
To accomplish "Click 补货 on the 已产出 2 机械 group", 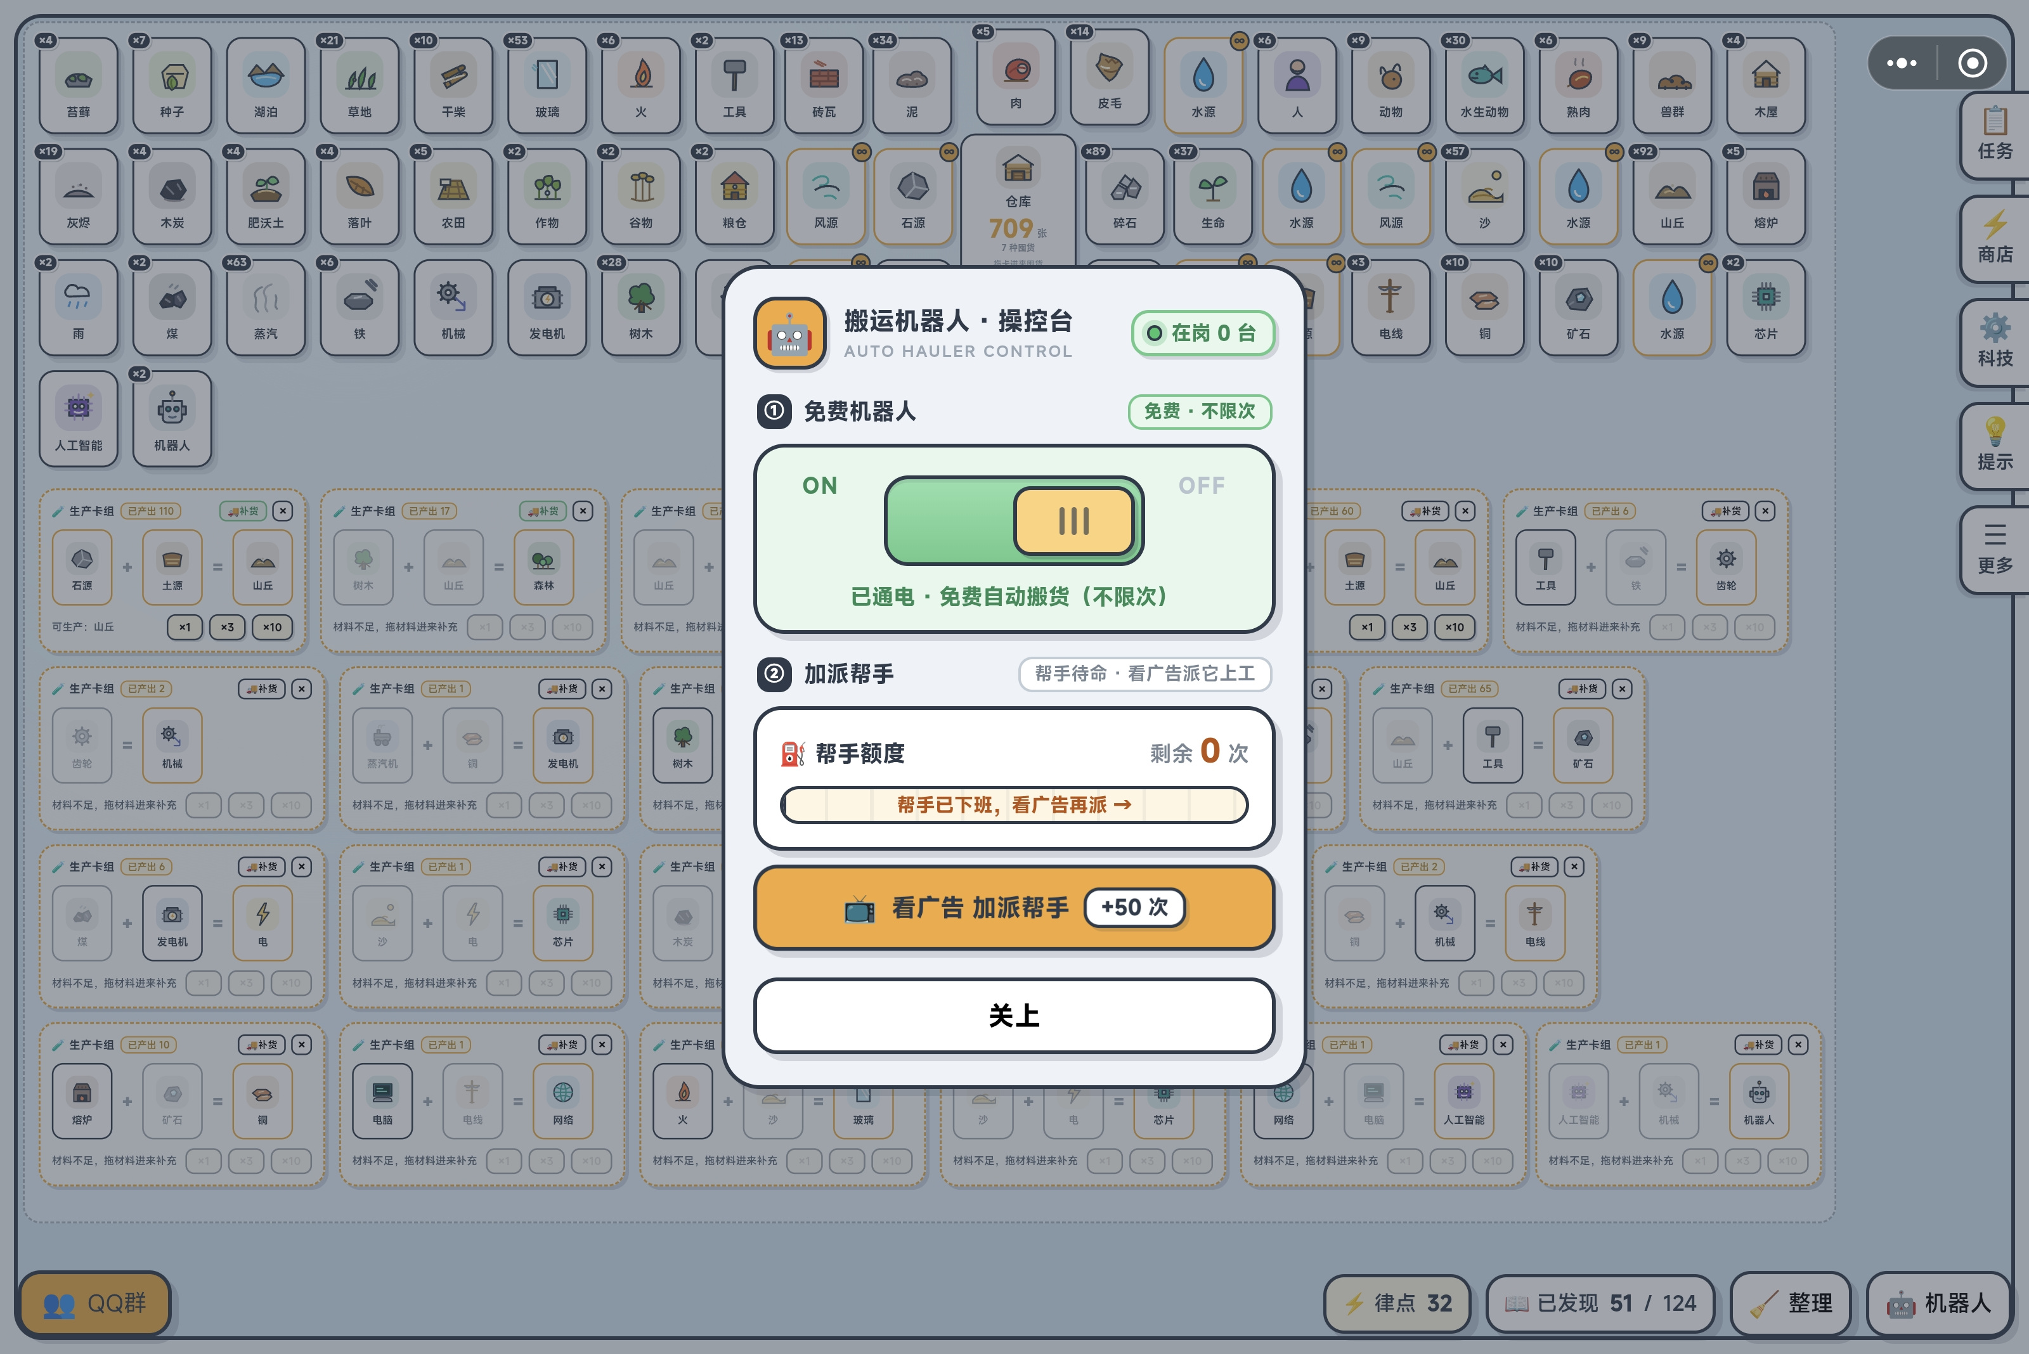I will [262, 689].
